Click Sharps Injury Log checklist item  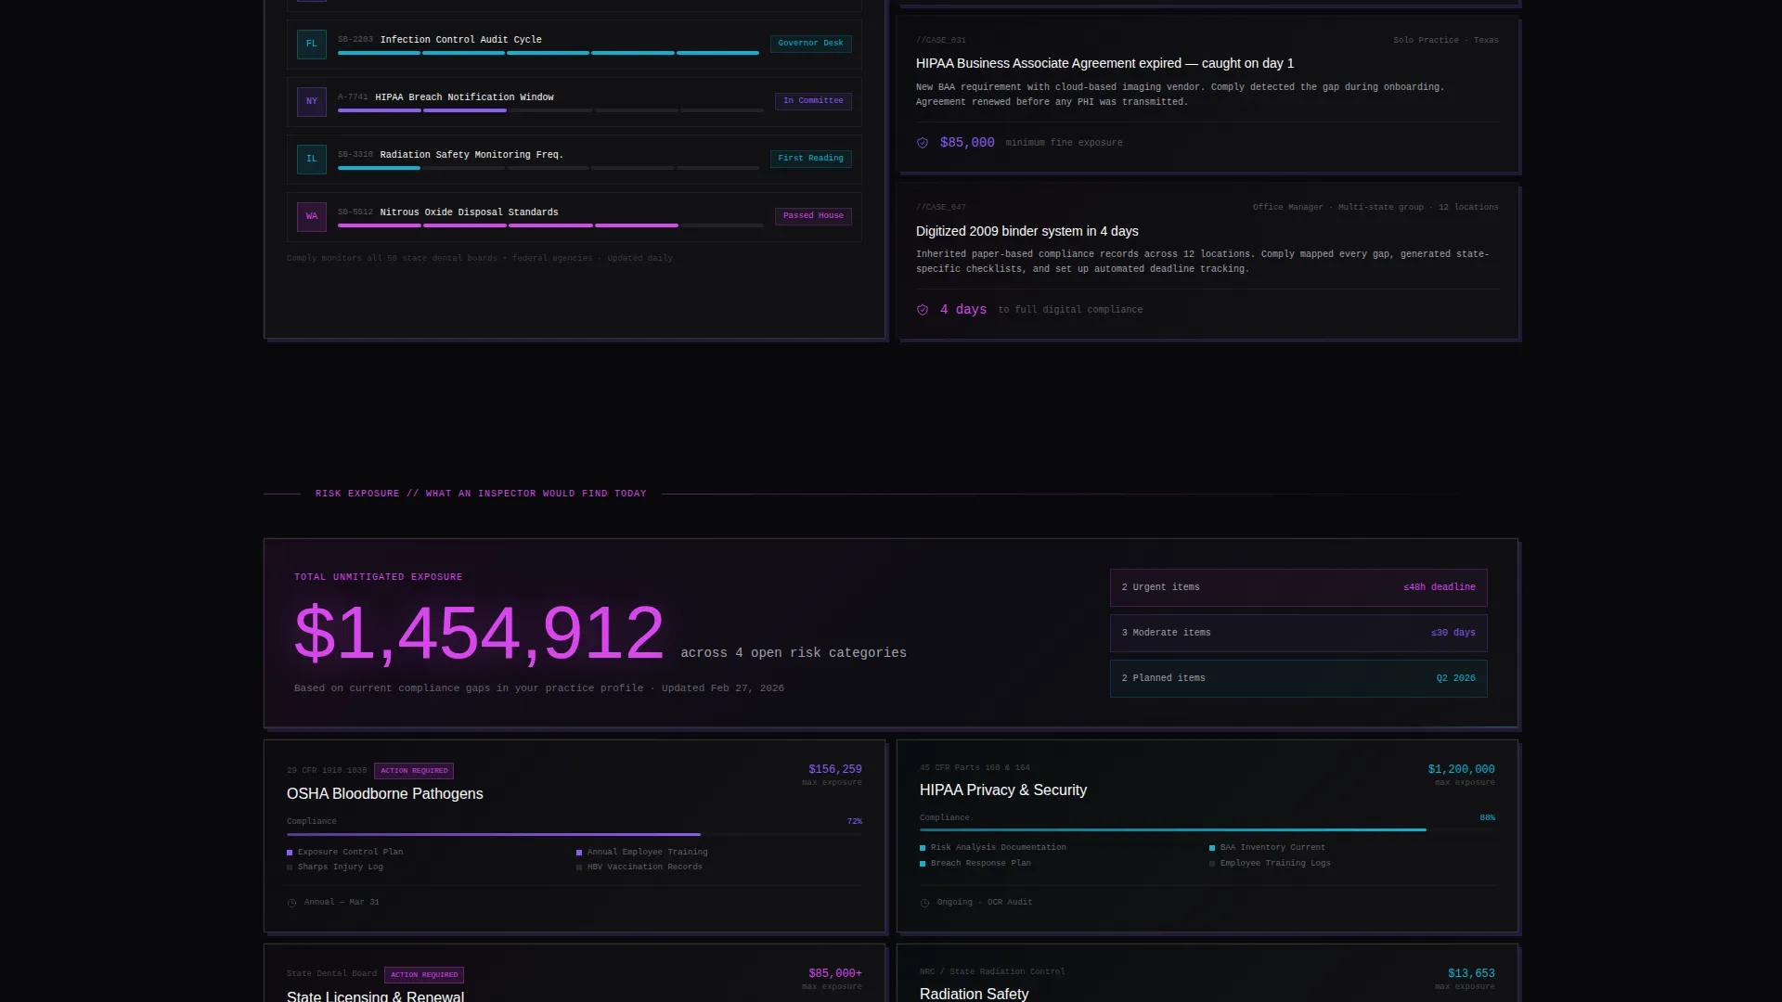[x=335, y=867]
